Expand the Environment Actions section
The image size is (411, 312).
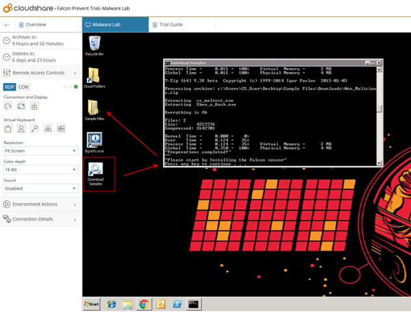pyautogui.click(x=40, y=204)
